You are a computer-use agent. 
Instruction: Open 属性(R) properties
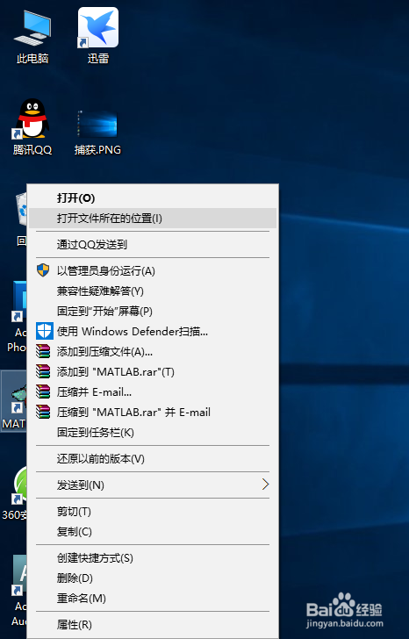pyautogui.click(x=153, y=624)
